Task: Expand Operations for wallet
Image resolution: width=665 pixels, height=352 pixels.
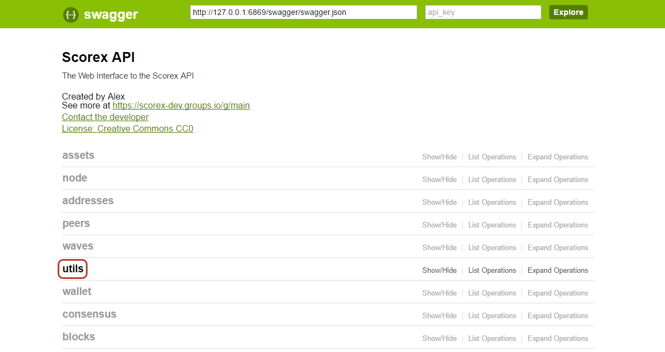Action: point(557,293)
